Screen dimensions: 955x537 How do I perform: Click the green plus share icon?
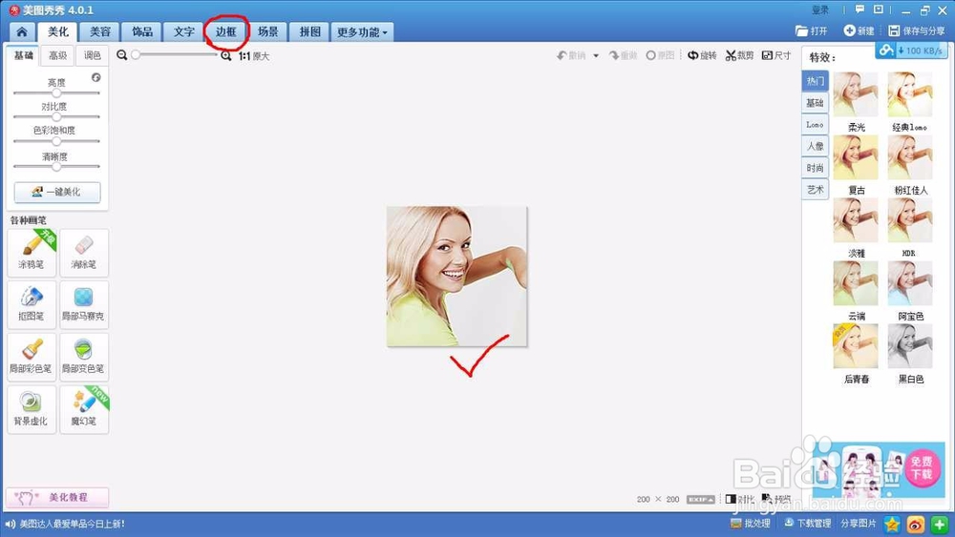[x=939, y=524]
